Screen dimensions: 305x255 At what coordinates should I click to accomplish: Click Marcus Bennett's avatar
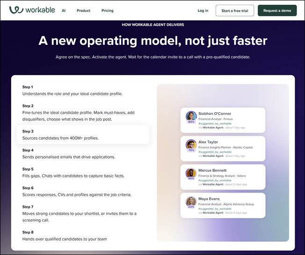pyautogui.click(x=191, y=173)
